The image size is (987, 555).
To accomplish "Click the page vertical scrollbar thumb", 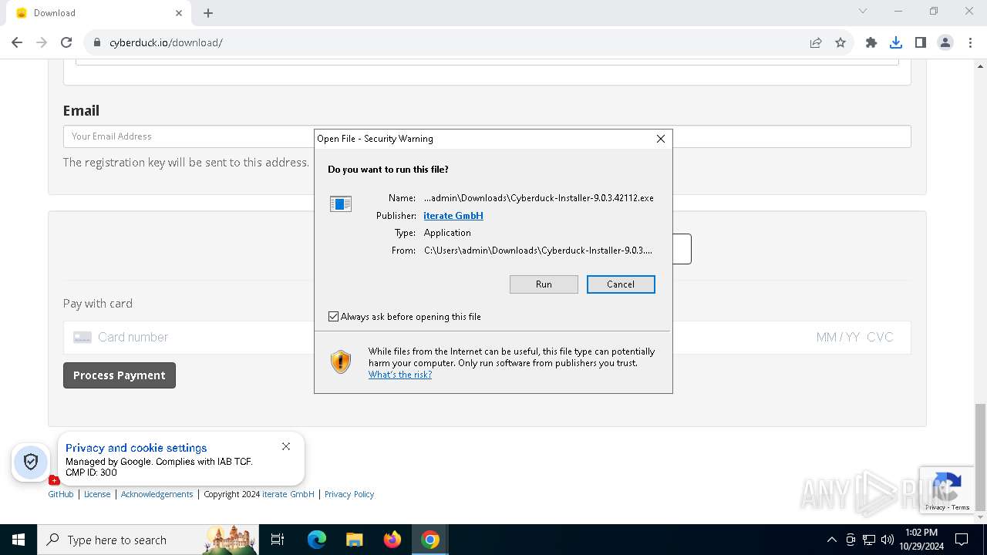I will coord(980,456).
